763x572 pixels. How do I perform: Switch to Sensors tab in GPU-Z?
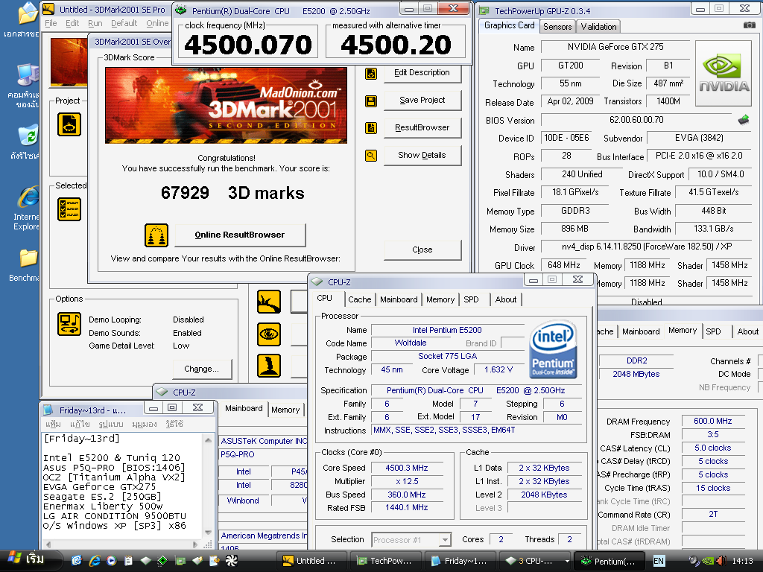pyautogui.click(x=557, y=27)
